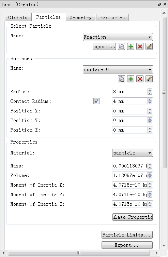Click the horizontal scrollbar thumb

coord(79,253)
